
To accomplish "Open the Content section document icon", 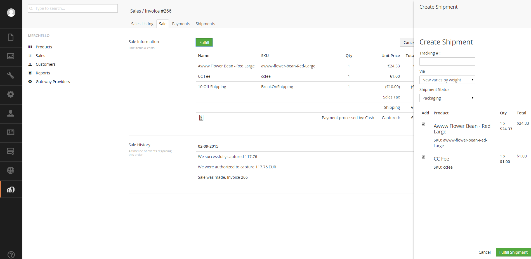I will 11,37.
